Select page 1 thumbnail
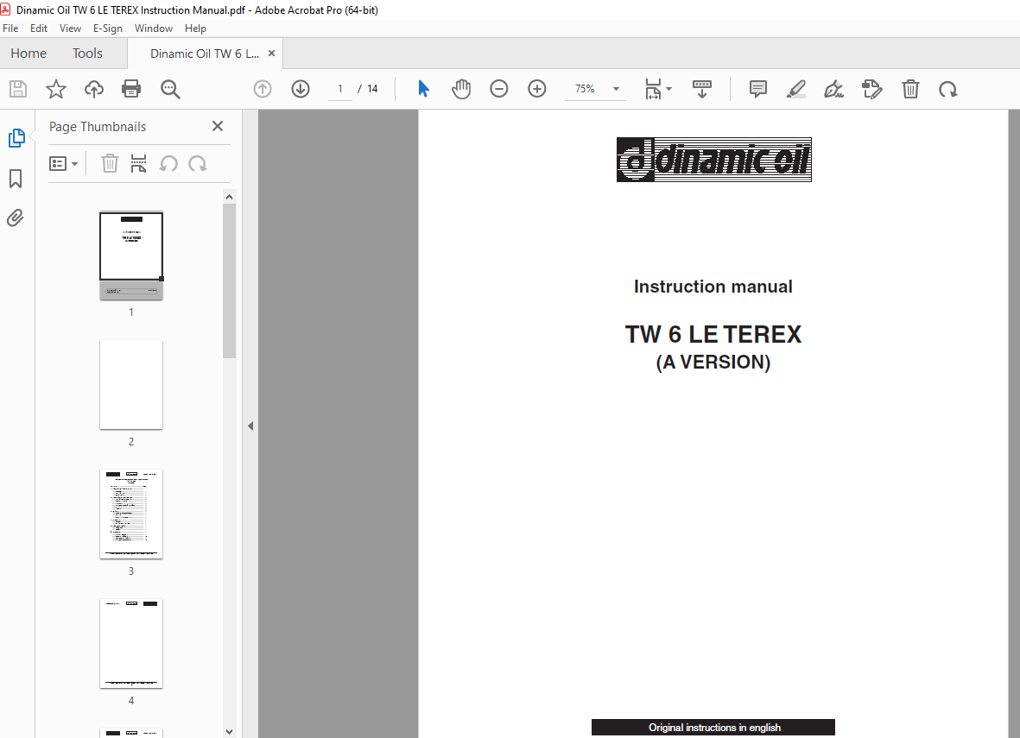1020x738 pixels. click(131, 256)
